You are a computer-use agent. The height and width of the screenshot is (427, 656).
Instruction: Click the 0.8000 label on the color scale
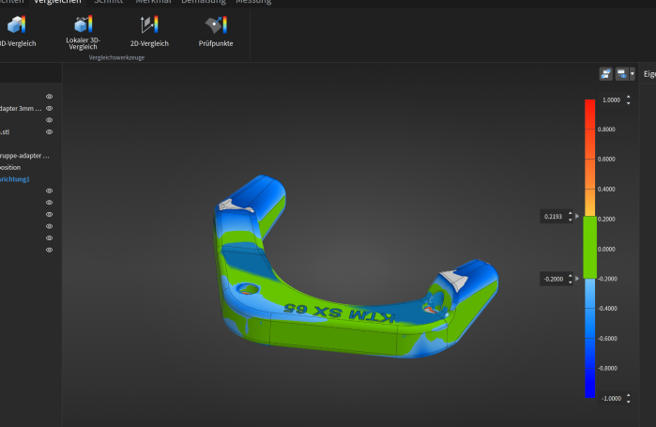click(x=606, y=130)
